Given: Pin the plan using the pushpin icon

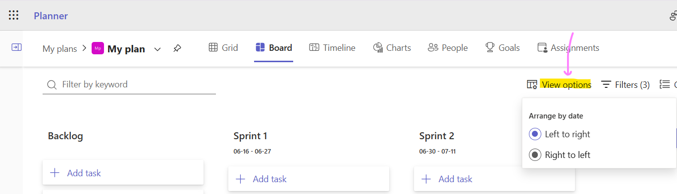Looking at the screenshot, I should pyautogui.click(x=177, y=48).
